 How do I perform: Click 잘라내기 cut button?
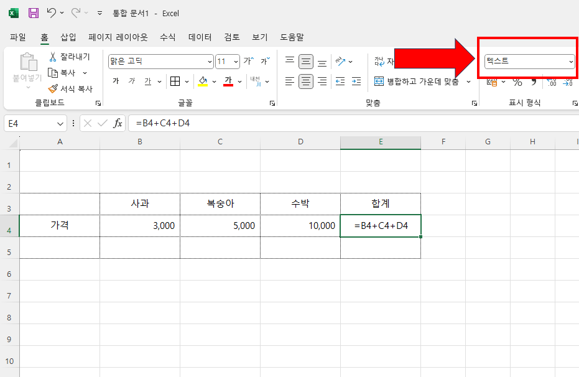70,57
